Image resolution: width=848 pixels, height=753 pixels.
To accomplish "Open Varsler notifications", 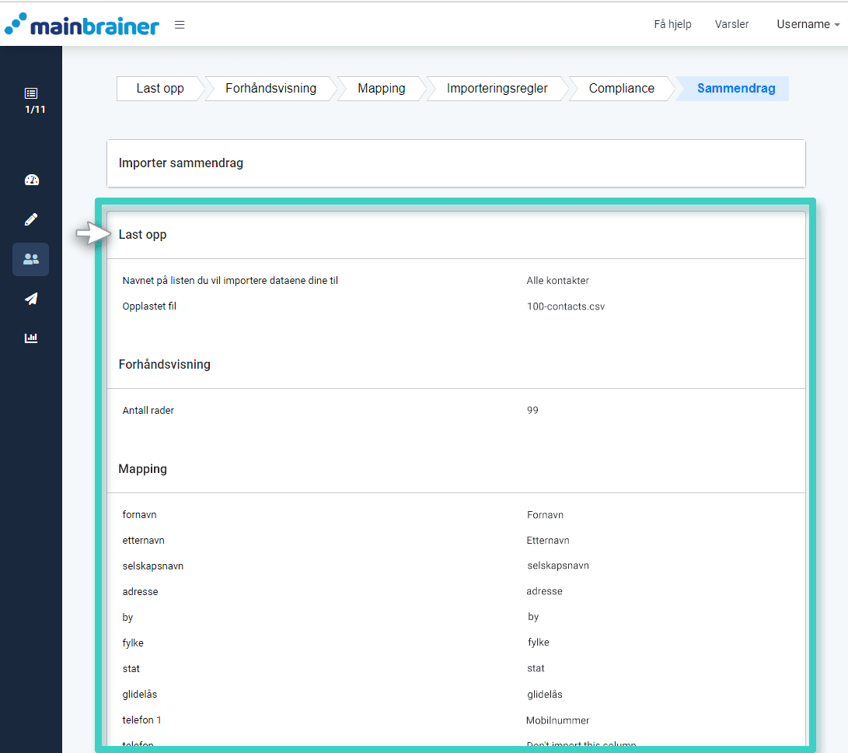I will coord(731,24).
